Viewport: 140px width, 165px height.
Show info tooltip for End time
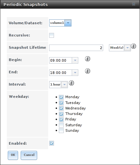tap(88, 71)
